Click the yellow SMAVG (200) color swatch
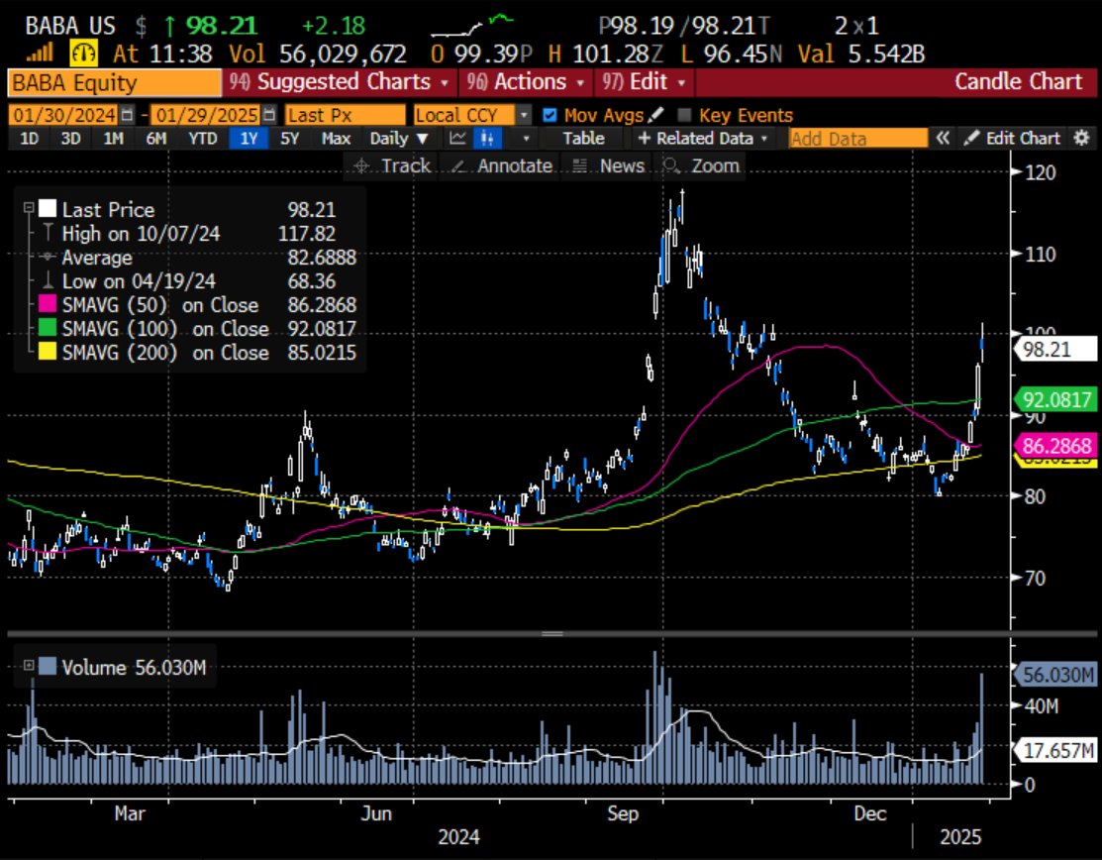Image resolution: width=1102 pixels, height=860 pixels. [x=48, y=352]
